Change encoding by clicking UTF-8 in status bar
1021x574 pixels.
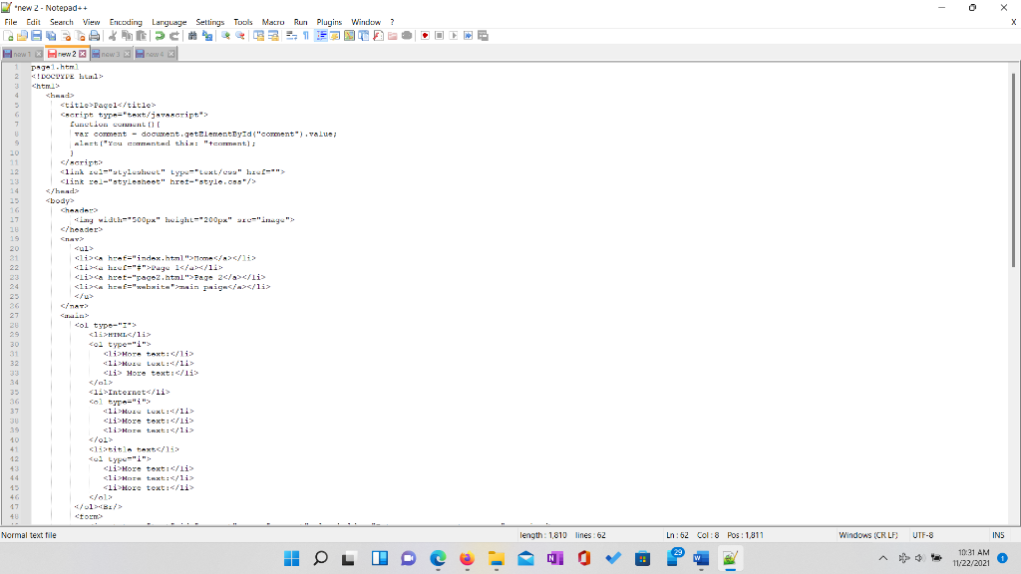point(922,534)
